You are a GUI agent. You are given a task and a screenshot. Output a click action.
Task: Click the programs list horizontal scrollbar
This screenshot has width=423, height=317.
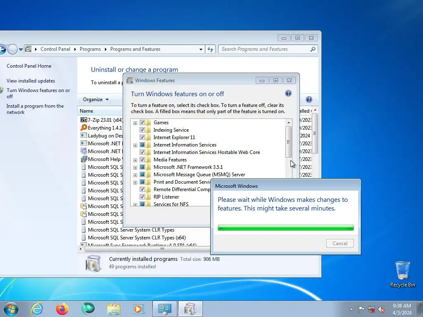coord(147,249)
